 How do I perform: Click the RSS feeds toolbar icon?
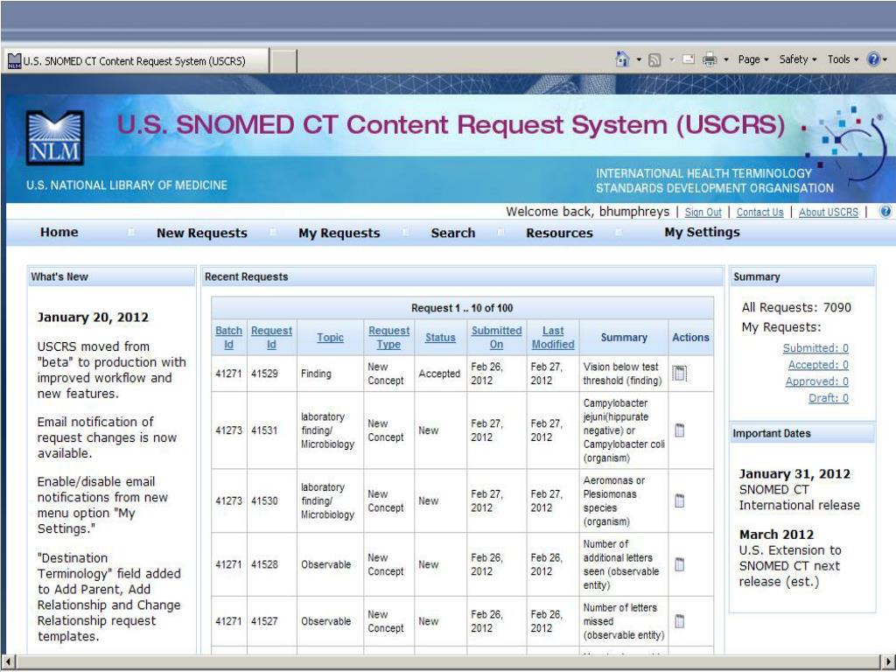654,59
